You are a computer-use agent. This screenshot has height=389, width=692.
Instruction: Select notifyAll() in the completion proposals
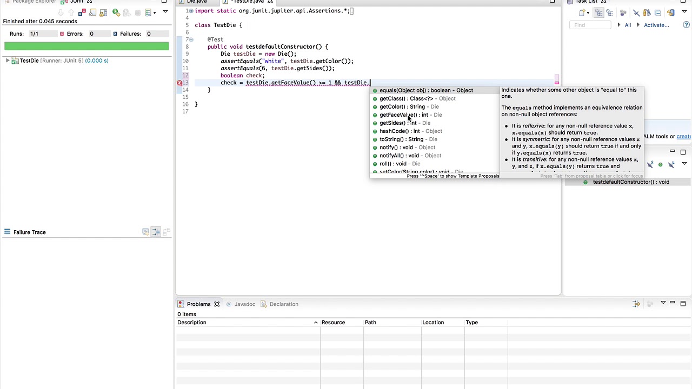434,155
